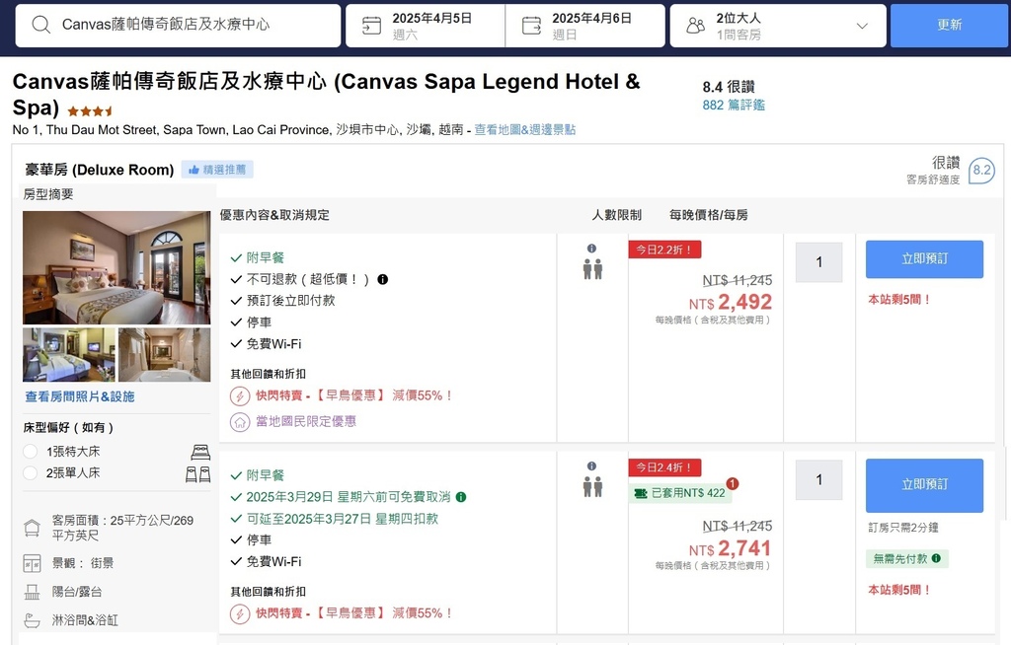Click the 8.2 room comfort score bubble
1011x645 pixels.
tap(981, 170)
